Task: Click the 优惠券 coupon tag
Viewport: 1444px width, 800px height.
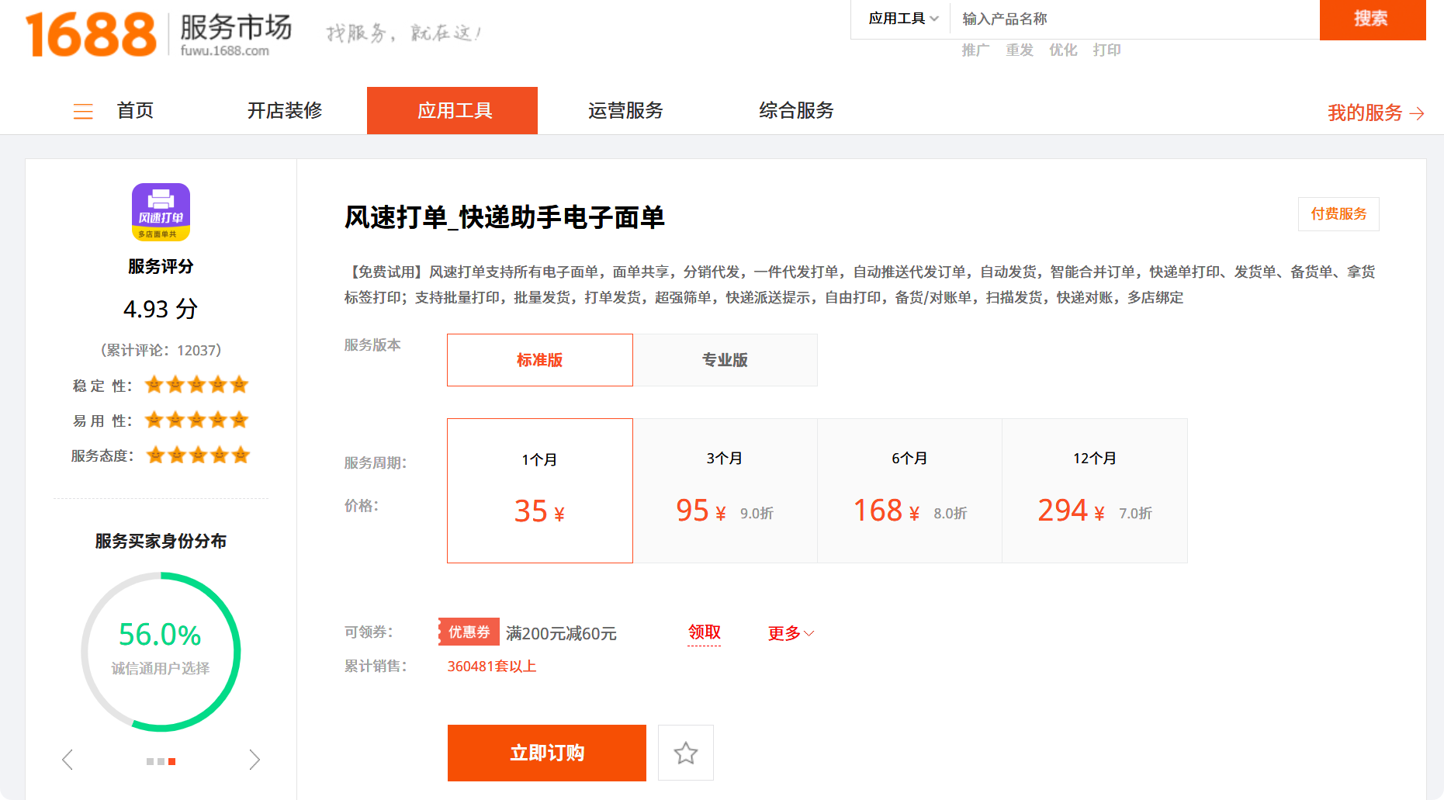Action: click(x=469, y=632)
